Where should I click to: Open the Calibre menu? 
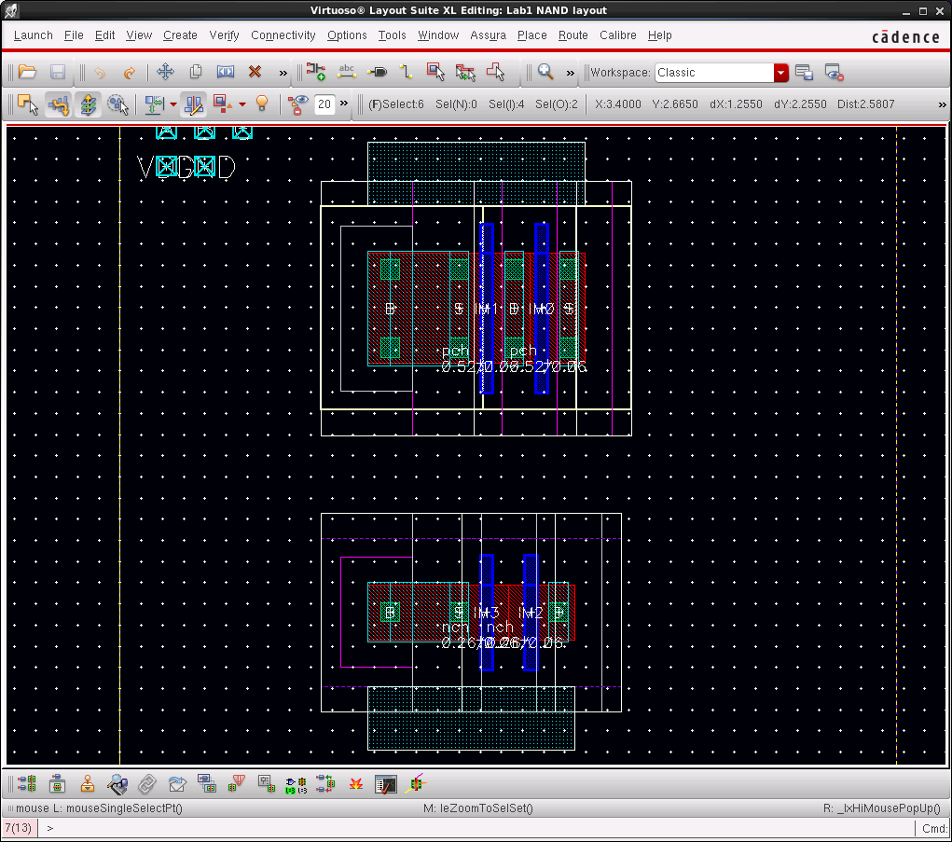tap(617, 35)
